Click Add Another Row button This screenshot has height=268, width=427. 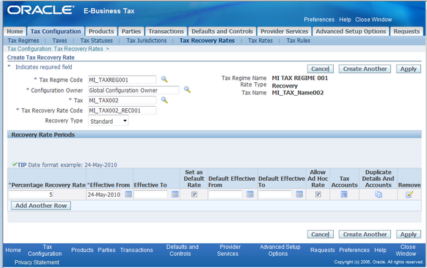point(41,206)
